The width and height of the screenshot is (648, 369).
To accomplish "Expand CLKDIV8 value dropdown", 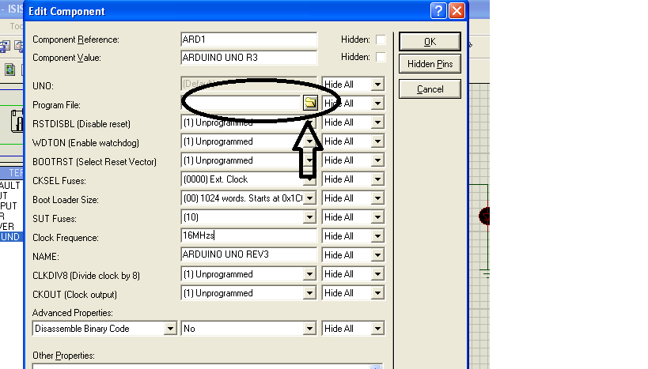I will [309, 274].
